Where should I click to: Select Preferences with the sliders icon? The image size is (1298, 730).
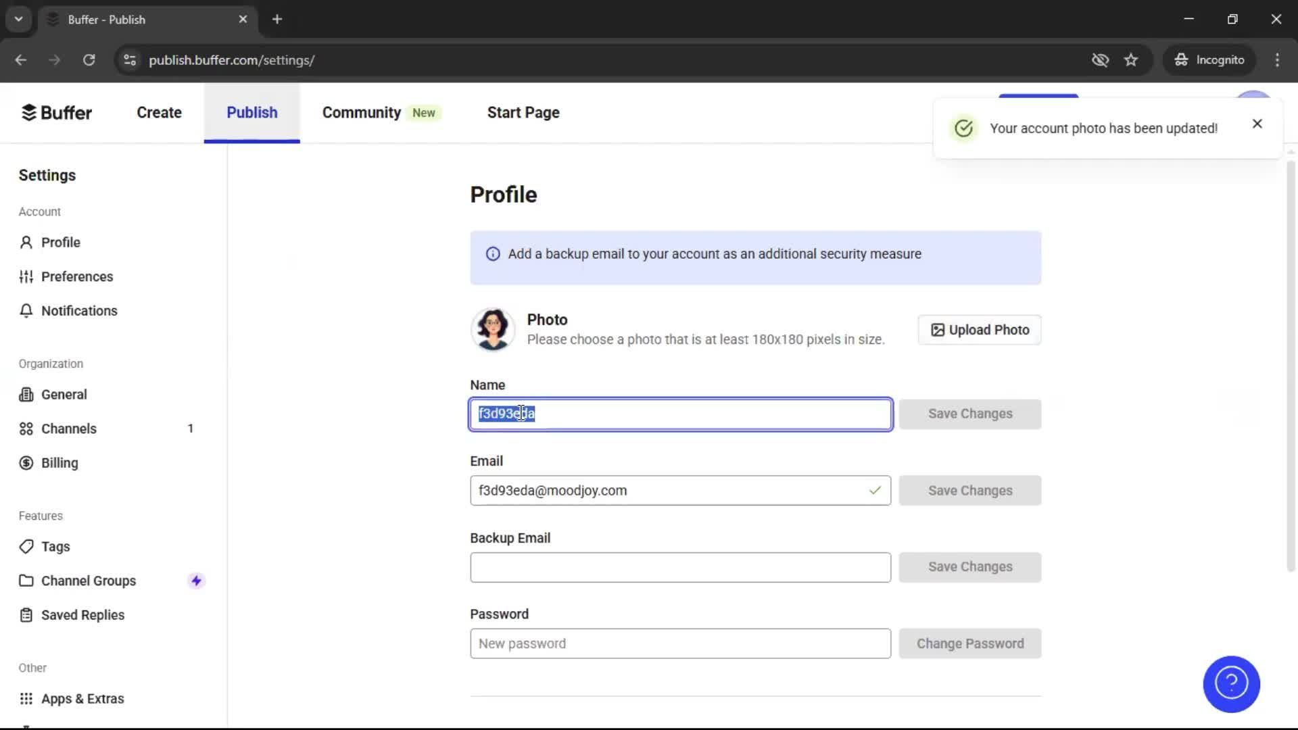[x=26, y=276]
